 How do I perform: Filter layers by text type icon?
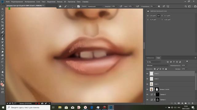point(174,62)
